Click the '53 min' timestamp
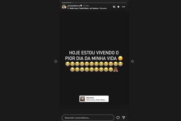The image size is (181, 121). (x=86, y=6)
